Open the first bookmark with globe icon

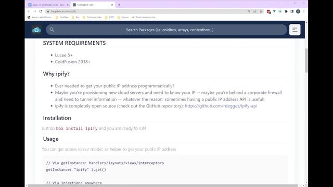point(40,17)
